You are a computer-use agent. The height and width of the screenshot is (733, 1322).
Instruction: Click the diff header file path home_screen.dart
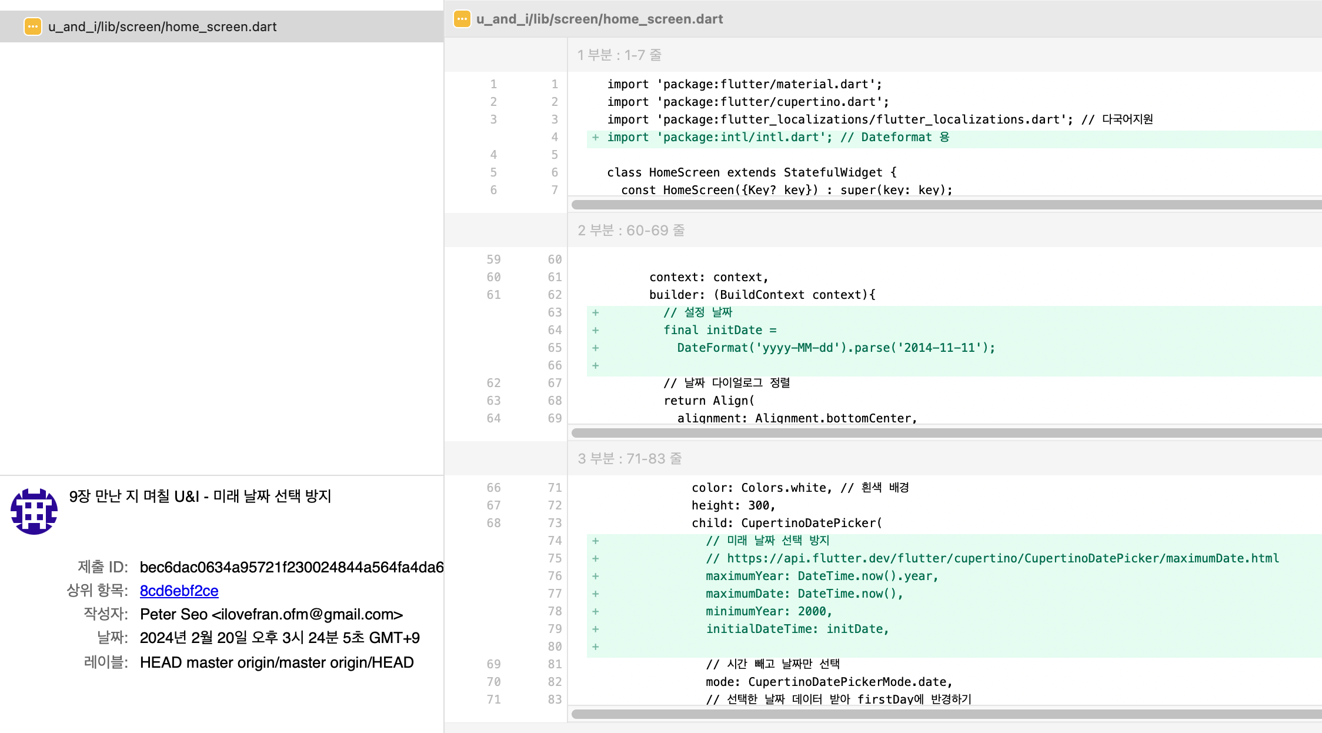[x=599, y=19]
